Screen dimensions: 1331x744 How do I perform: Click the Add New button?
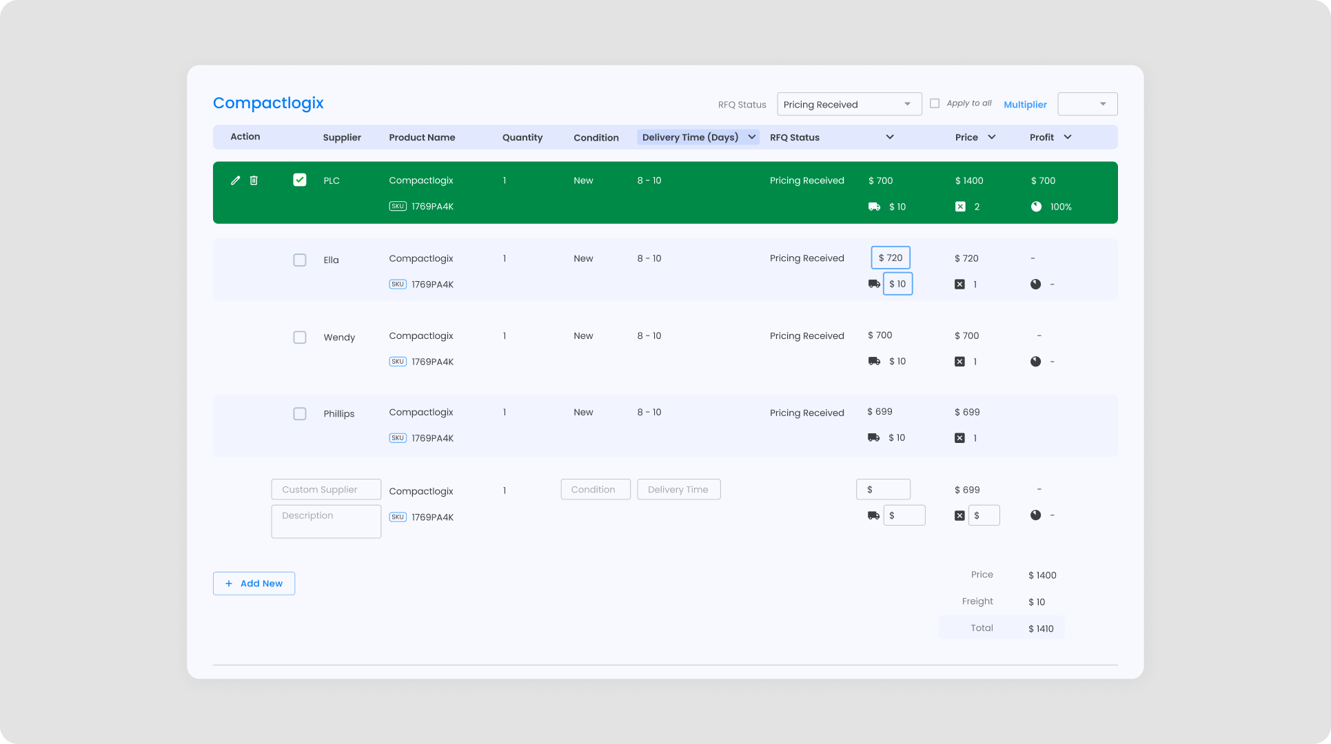[x=254, y=583]
